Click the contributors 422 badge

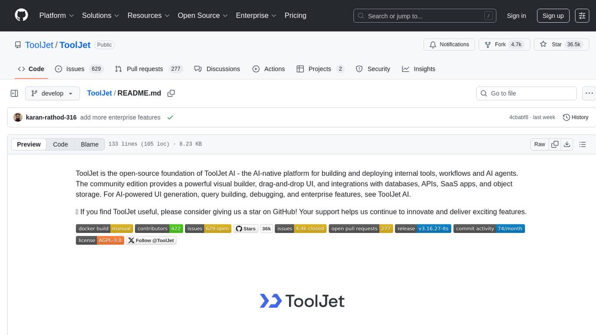point(159,228)
